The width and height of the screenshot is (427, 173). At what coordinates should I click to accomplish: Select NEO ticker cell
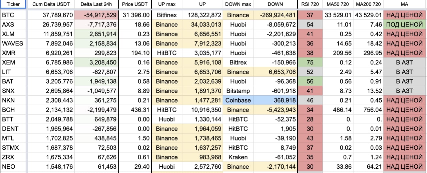click(13, 167)
